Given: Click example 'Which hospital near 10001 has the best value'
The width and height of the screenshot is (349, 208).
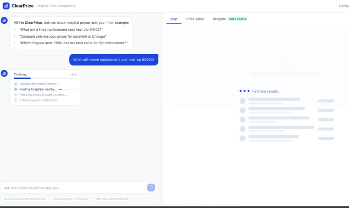Looking at the screenshot, I should coord(74,43).
